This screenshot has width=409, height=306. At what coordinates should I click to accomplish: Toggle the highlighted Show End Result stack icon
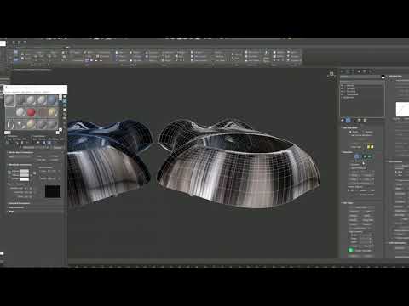(349, 121)
